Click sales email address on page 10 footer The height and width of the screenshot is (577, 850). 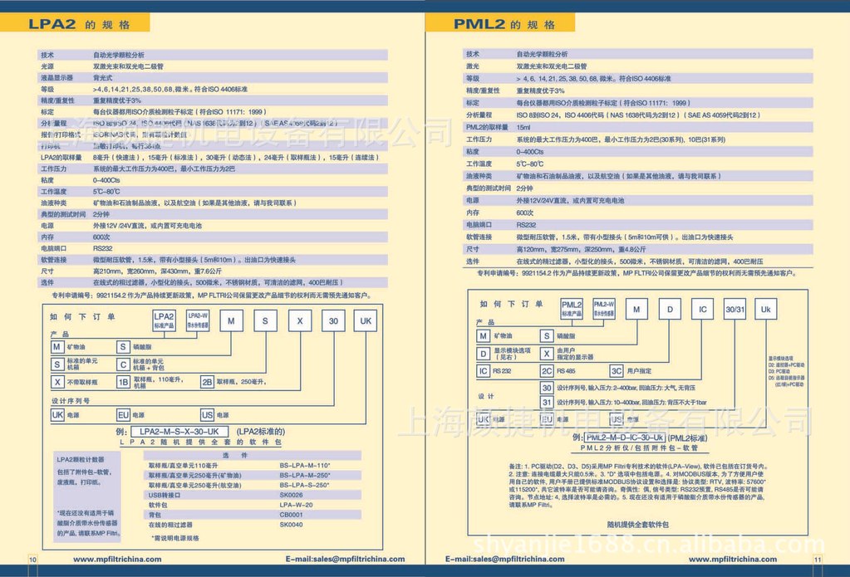[x=345, y=559]
